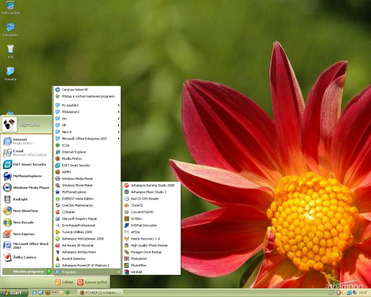Viewport: 371px width, 297px height.
Task: Open Nero ShowTime from the Start menu
Action: (25, 211)
